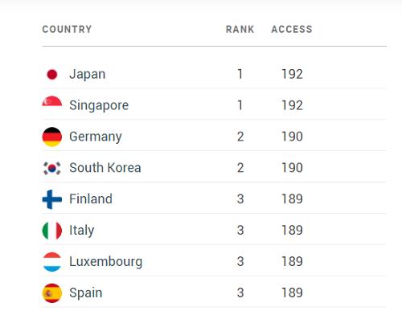Sort by the COUNTRY column header
This screenshot has height=311, width=402.
point(67,29)
